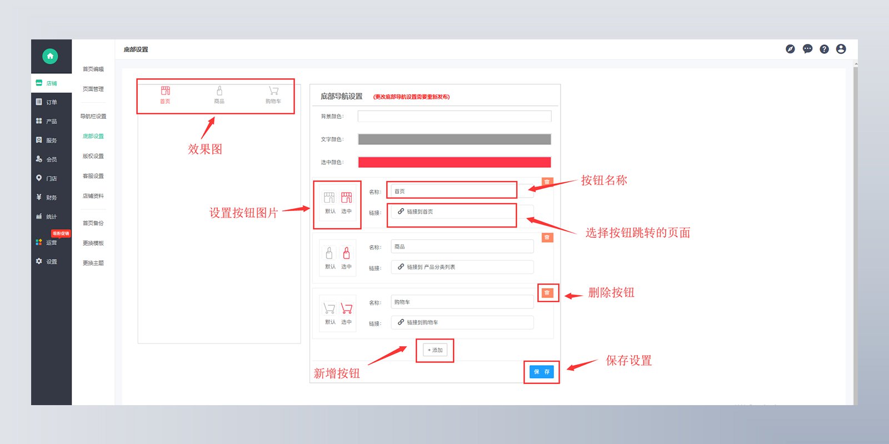Viewport: 889px width, 444px height.
Task: Click the green home logo icon
Action: pyautogui.click(x=50, y=56)
